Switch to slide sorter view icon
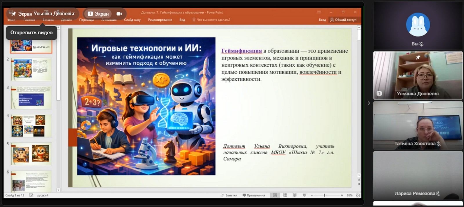Image resolution: width=464 pixels, height=207 pixels. (x=285, y=195)
